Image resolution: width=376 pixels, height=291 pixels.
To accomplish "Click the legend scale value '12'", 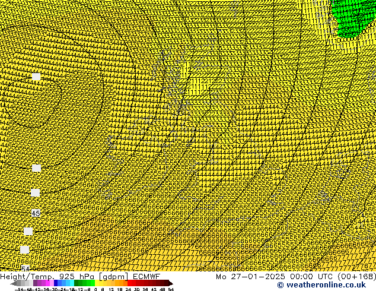I will [111, 290].
